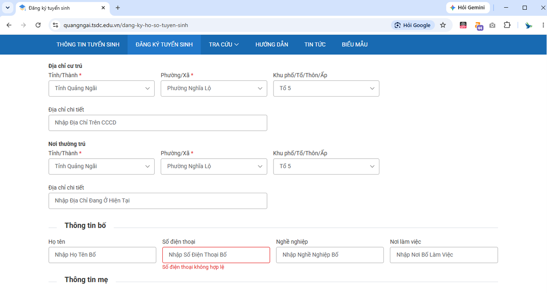The height and width of the screenshot is (293, 547).
Task: Open Tỉnh/Thành dropdown under Nơi thường trú
Action: coord(101,166)
